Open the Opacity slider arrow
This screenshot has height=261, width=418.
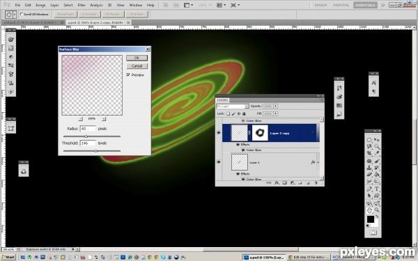(x=276, y=106)
